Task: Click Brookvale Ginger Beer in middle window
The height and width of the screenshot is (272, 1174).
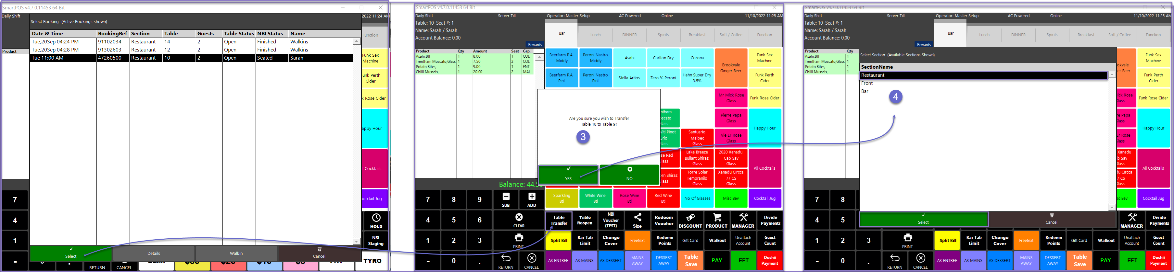Action: (x=731, y=68)
